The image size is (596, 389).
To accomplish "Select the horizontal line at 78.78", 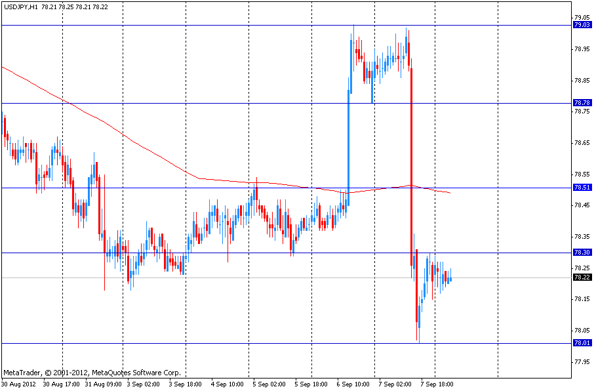I will 285,103.
